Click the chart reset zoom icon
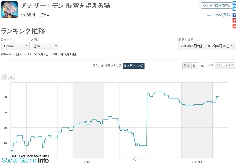236x165 pixels. pos(4,77)
